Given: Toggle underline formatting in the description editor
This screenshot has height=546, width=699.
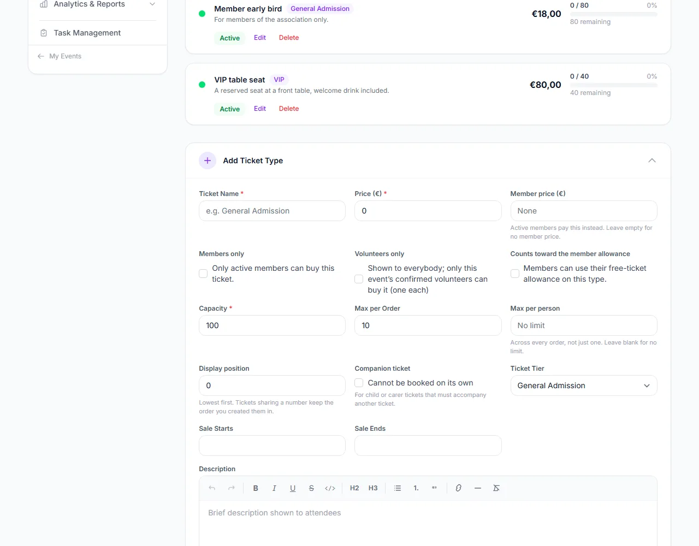Looking at the screenshot, I should (x=293, y=488).
